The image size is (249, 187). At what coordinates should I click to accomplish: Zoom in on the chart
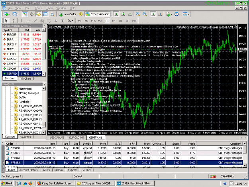point(138,14)
